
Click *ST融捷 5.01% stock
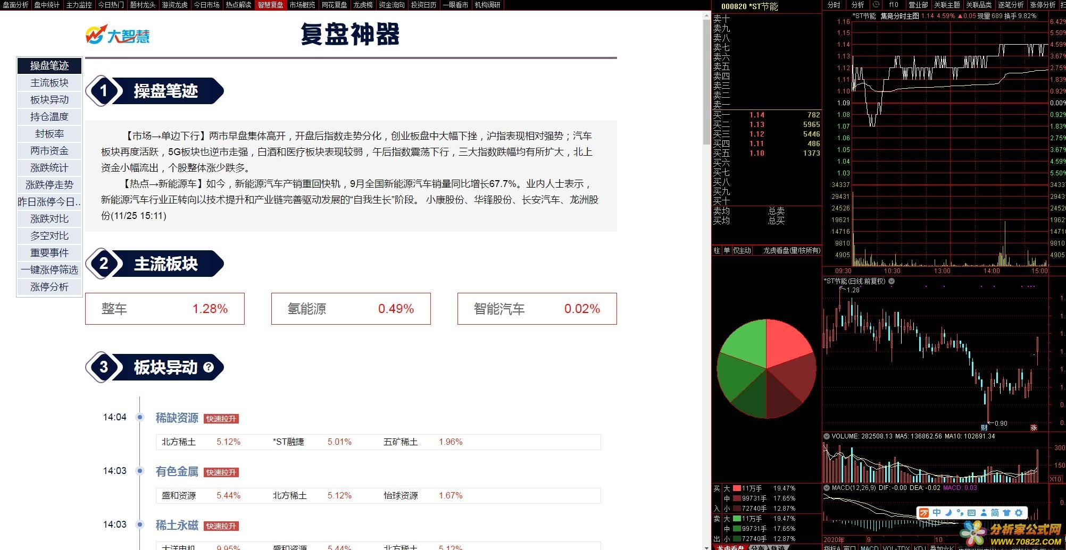click(312, 442)
